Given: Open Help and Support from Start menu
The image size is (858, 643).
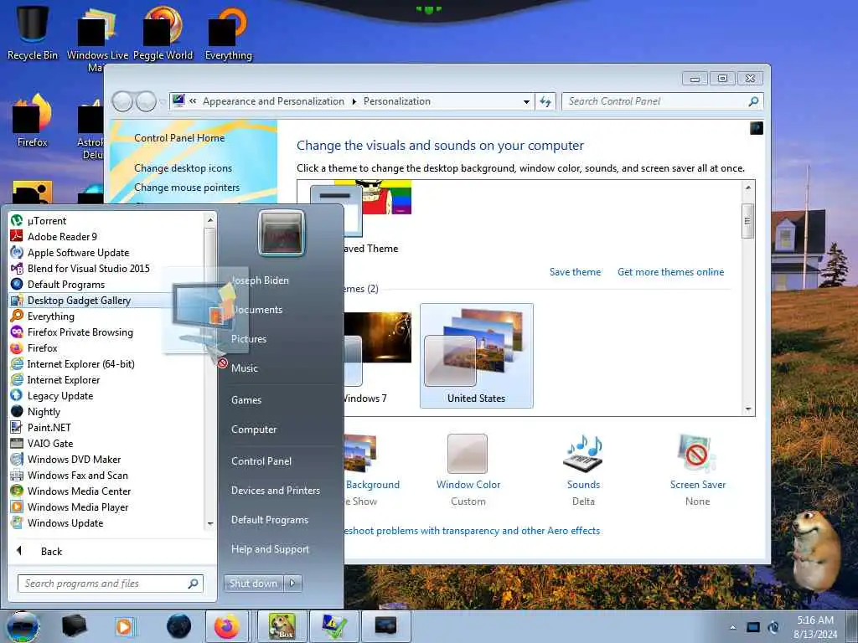Looking at the screenshot, I should click(270, 549).
